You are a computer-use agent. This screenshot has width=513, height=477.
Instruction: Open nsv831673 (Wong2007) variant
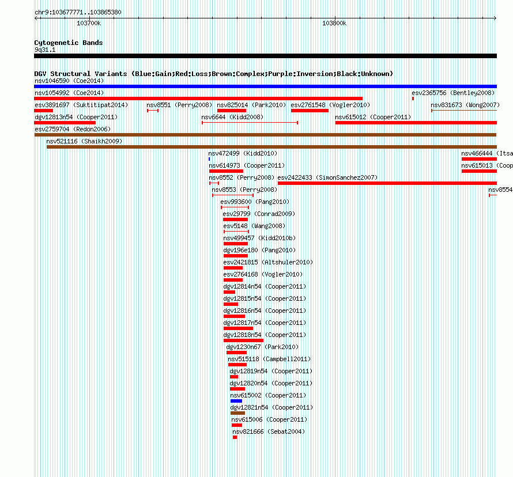click(x=465, y=105)
